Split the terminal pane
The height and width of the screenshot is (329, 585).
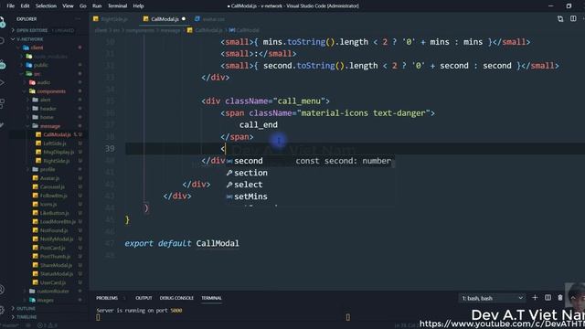(548, 297)
